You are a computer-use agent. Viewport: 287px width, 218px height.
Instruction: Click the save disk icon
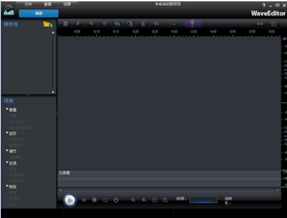click(x=66, y=24)
